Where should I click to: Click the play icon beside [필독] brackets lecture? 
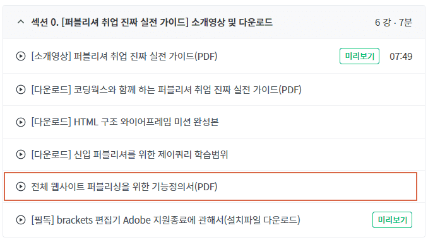[21, 220]
